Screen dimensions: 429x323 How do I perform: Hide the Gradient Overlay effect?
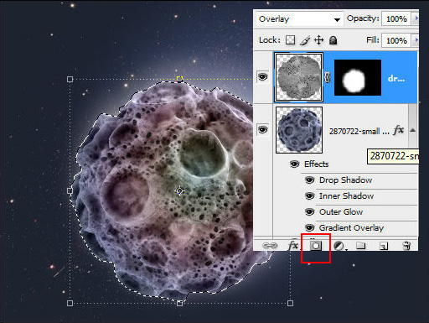tap(309, 228)
